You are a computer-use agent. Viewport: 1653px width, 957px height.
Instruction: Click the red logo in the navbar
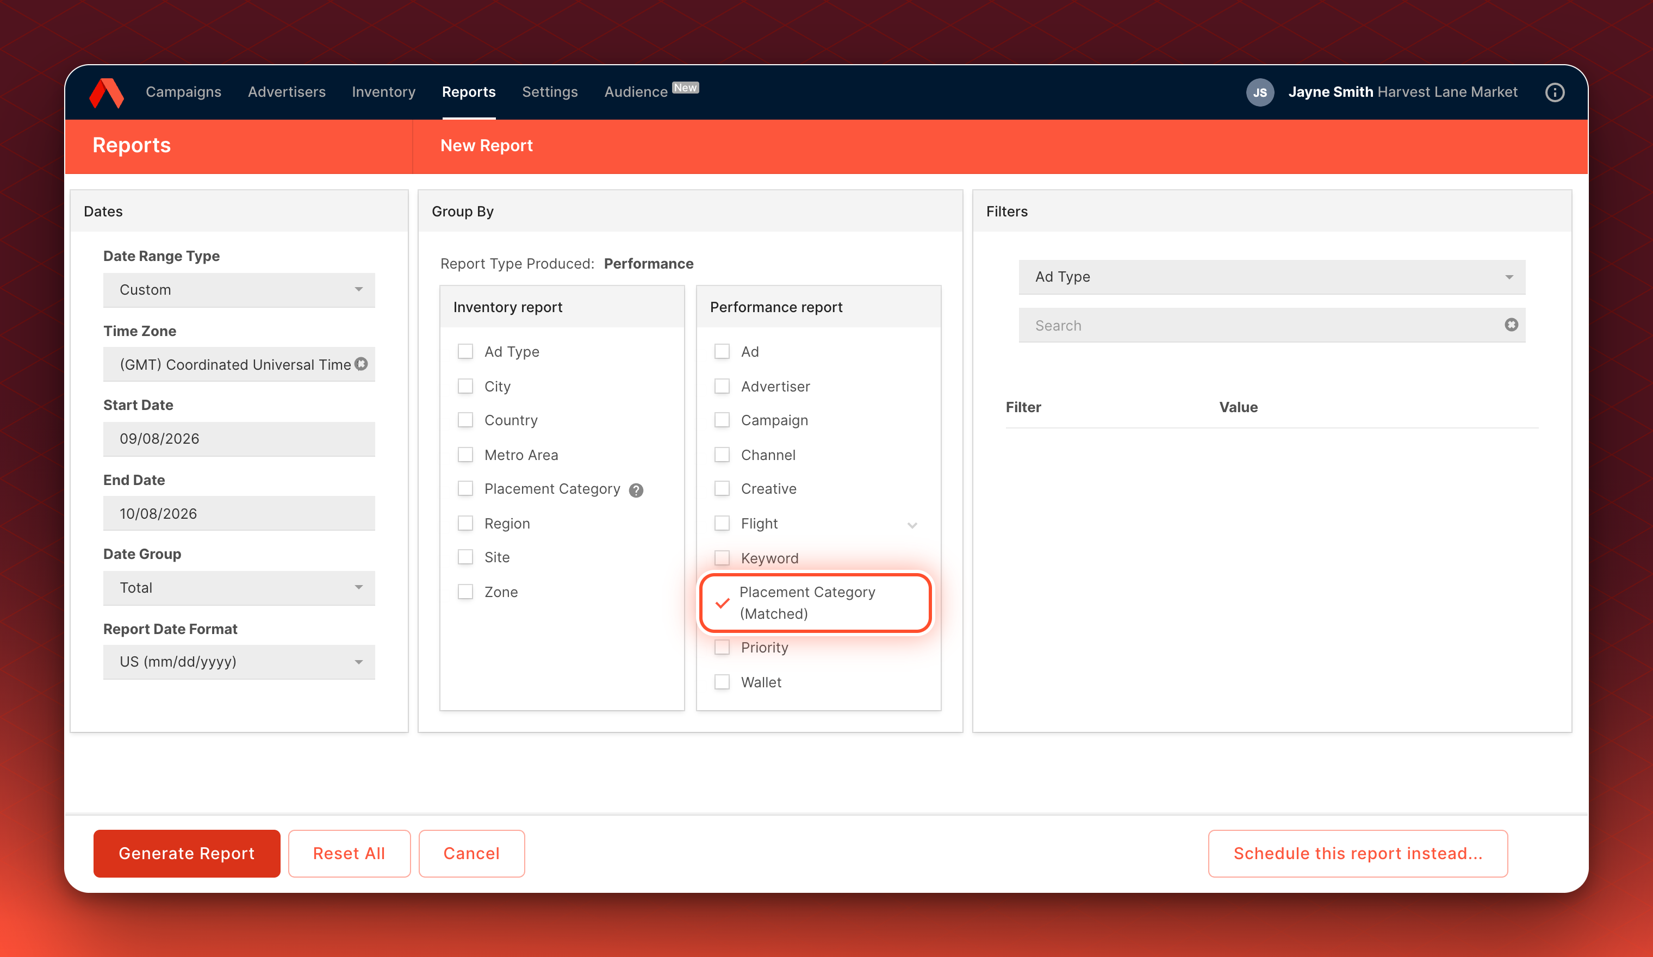pyautogui.click(x=106, y=92)
